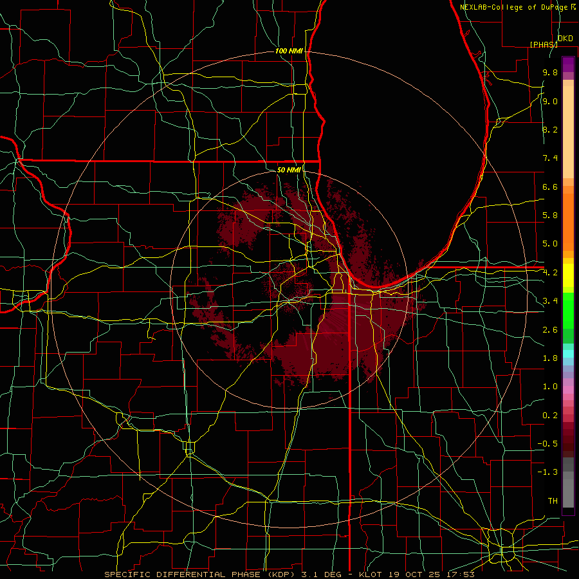Click the 3.4 scale label
Image resolution: width=579 pixels, height=579 pixels.
[x=550, y=301]
